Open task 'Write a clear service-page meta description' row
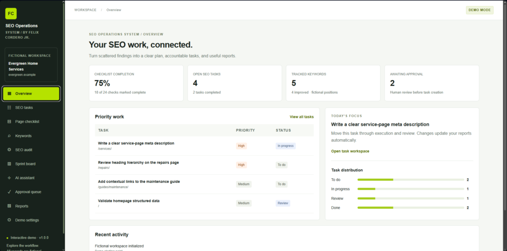 [x=204, y=146]
